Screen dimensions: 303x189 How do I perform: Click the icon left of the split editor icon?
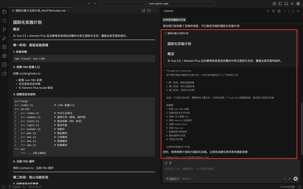(x=143, y=11)
